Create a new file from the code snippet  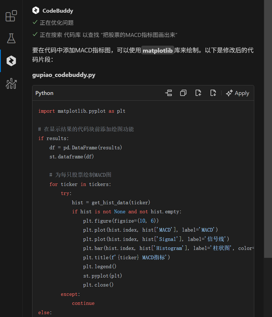tap(198, 93)
